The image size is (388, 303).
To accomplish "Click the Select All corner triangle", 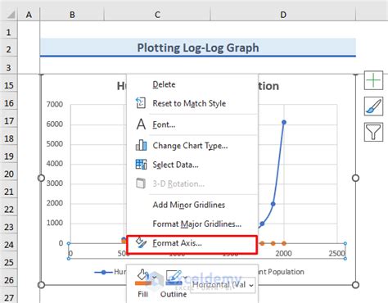I will point(10,14).
